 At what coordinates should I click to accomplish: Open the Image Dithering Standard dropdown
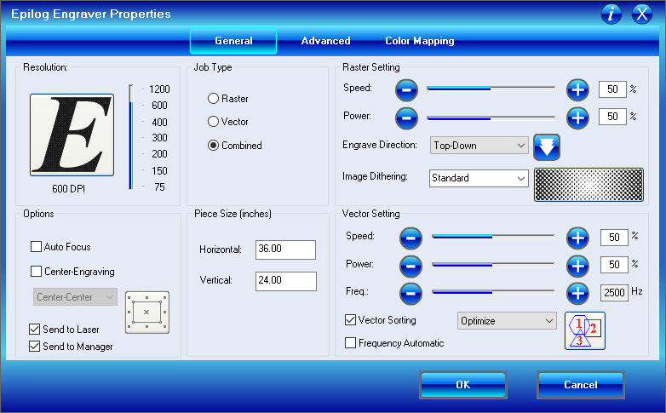coord(479,179)
